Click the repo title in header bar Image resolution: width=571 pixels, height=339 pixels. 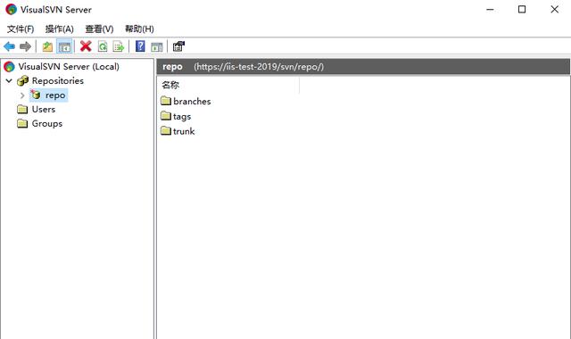172,67
